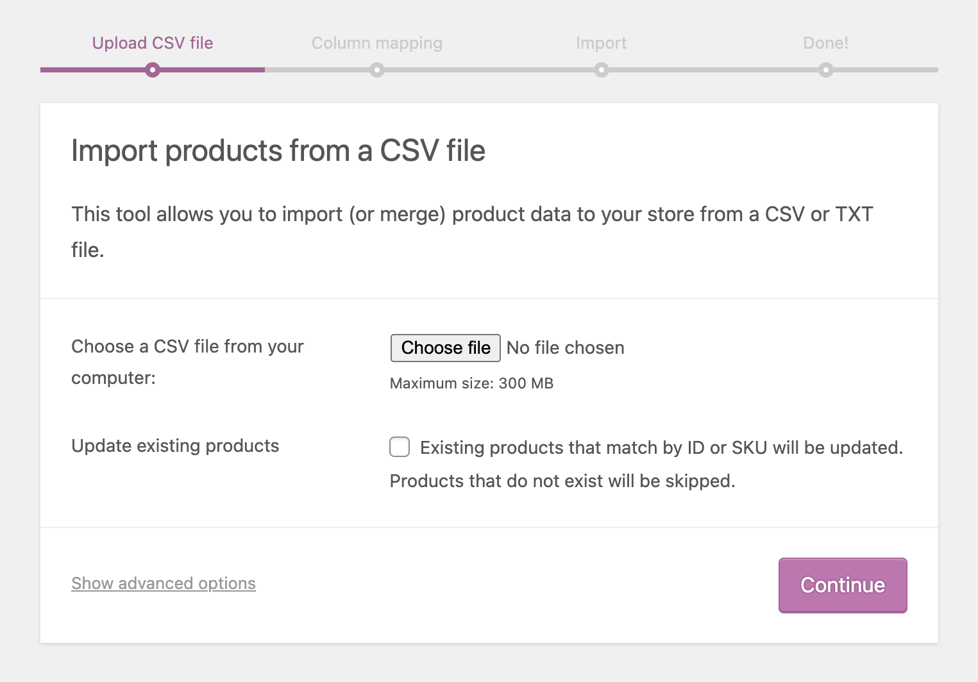The width and height of the screenshot is (978, 682).
Task: Select the Column mapping step label
Action: 376,42
